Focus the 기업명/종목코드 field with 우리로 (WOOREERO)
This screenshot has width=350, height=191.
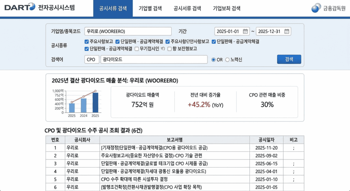click(128, 31)
